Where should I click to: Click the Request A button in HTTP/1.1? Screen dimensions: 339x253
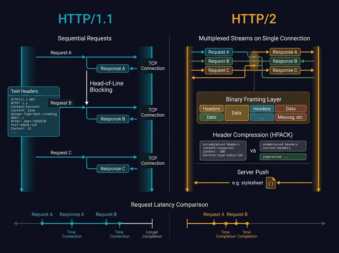tap(61, 53)
